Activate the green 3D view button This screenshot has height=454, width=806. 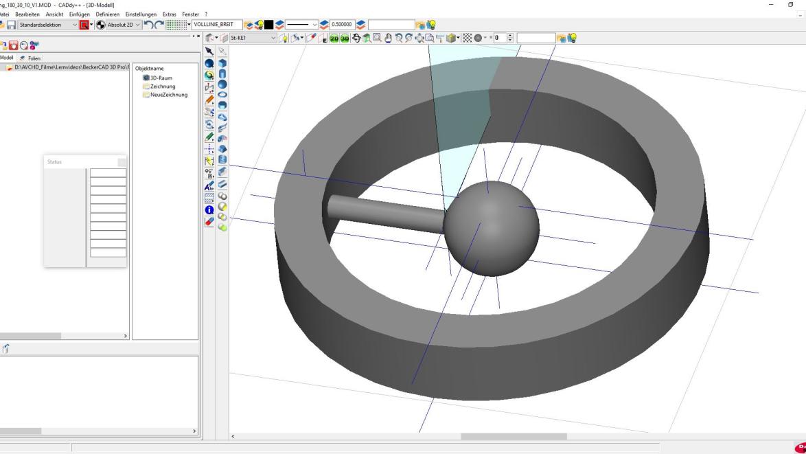coord(345,38)
